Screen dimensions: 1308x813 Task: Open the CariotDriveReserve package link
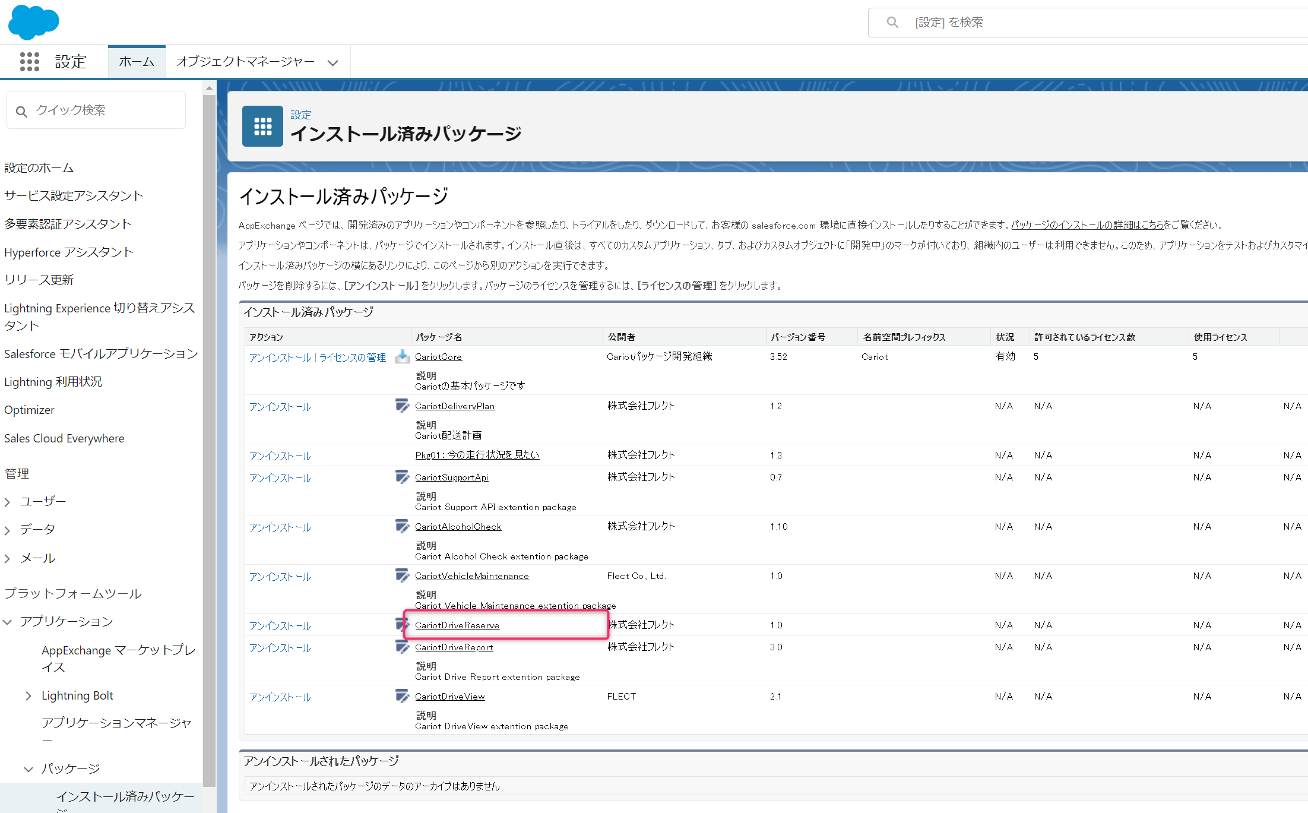click(457, 625)
